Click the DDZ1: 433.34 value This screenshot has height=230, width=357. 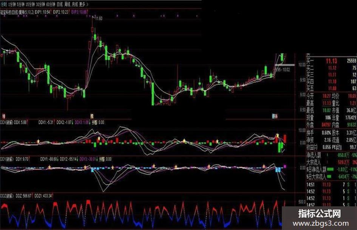(43, 196)
